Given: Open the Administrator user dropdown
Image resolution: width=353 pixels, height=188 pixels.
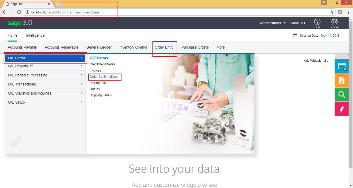Looking at the screenshot, I should click(x=273, y=23).
